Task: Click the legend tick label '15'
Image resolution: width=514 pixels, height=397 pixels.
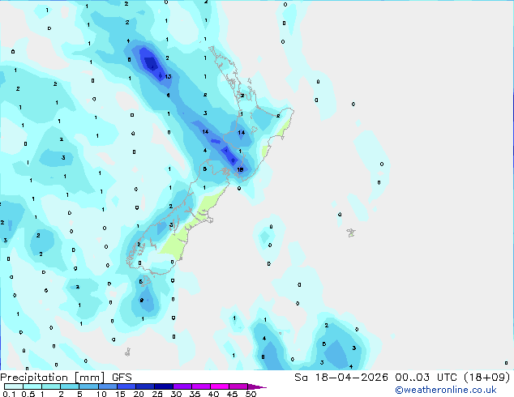Action: pyautogui.click(x=120, y=394)
